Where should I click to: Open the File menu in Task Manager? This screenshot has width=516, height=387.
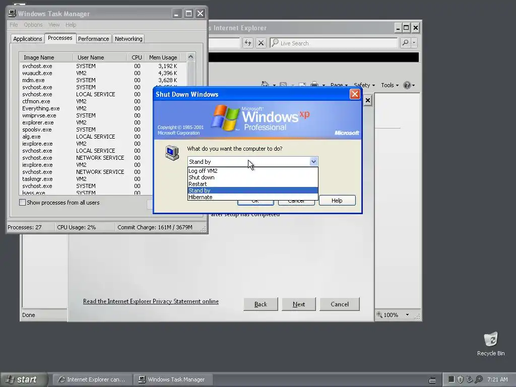tap(14, 25)
